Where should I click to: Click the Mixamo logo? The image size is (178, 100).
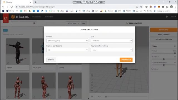point(20,17)
